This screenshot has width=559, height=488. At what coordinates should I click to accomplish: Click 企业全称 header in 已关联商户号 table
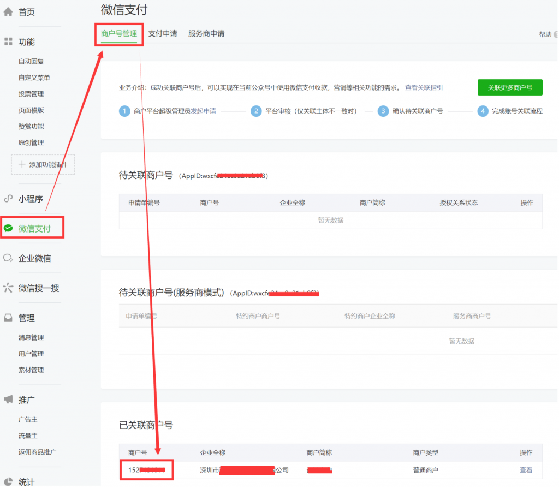pos(213,453)
